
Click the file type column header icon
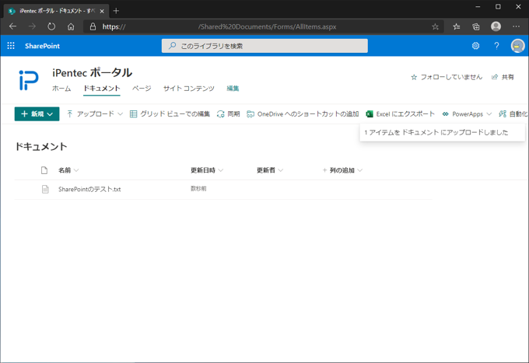click(44, 170)
